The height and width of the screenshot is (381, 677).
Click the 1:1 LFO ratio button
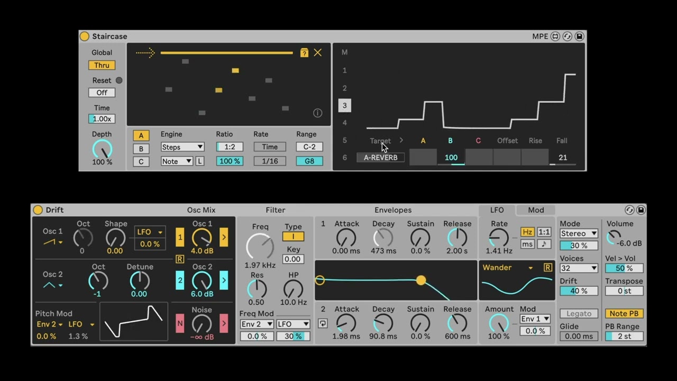tap(544, 232)
